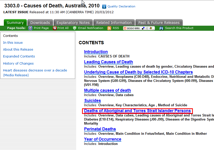Switch to the Downloads tab
Image resolution: width=214 pixels, height=150 pixels.
click(40, 23)
